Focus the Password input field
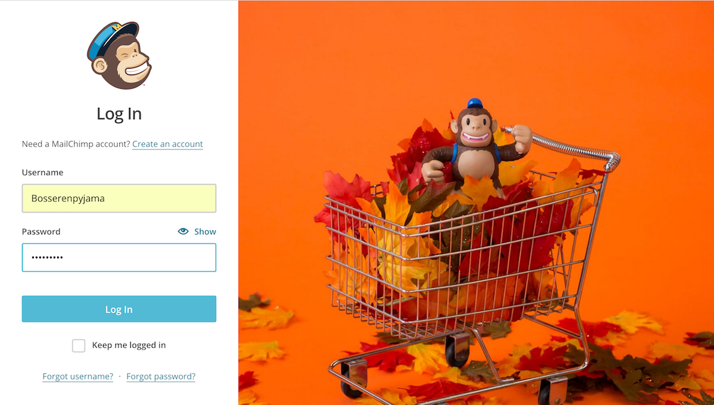This screenshot has height=405, width=714. 119,257
